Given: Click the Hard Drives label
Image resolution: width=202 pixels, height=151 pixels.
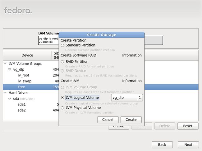Looking at the screenshot, I should (x=18, y=93).
